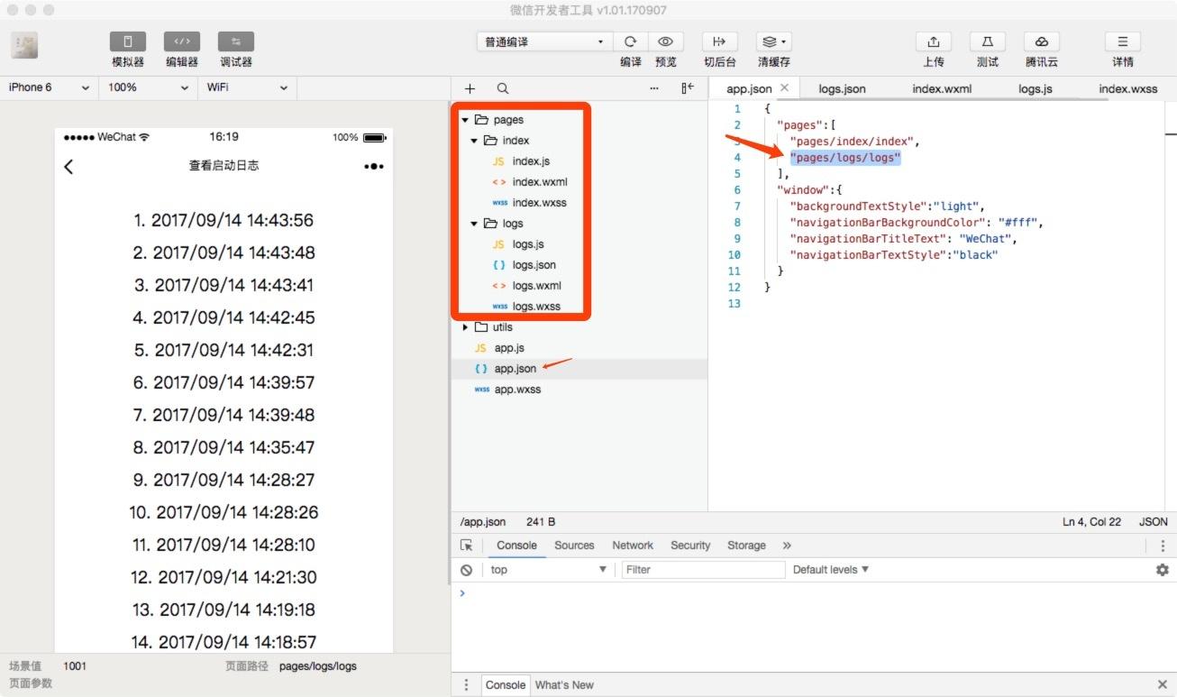Close the devtools drawer
Image resolution: width=1177 pixels, height=697 pixels.
[1162, 685]
